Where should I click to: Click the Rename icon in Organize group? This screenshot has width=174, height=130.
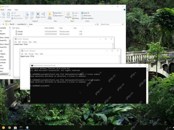[43, 15]
